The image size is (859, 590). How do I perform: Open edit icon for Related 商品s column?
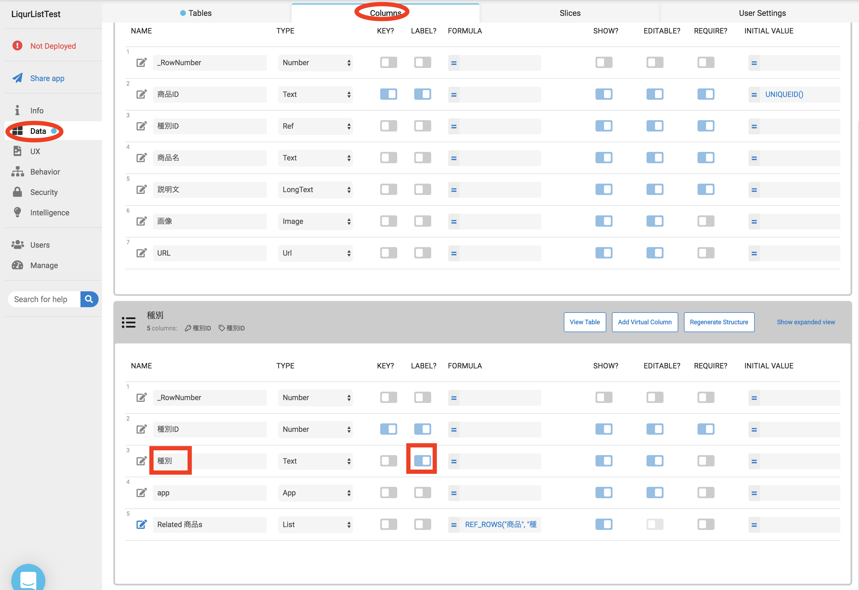tap(142, 525)
